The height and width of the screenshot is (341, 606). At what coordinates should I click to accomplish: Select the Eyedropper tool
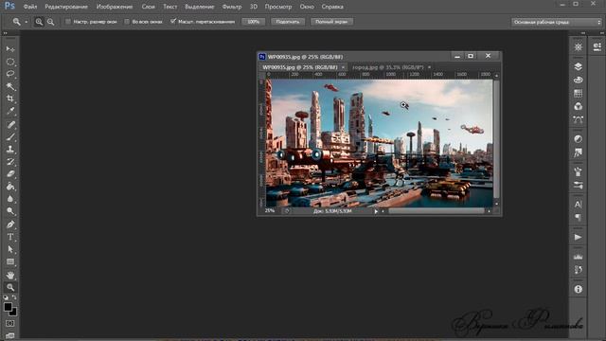pos(10,111)
